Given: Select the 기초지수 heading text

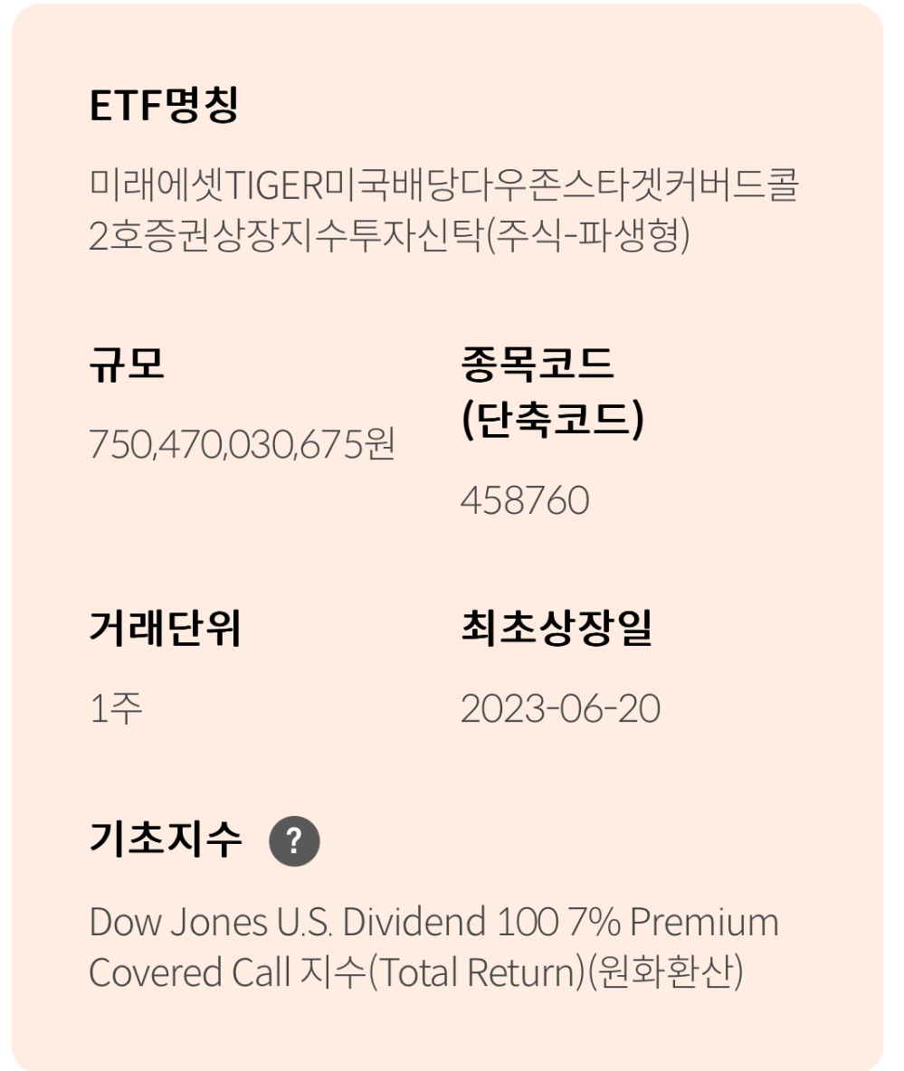Looking at the screenshot, I should [x=166, y=839].
